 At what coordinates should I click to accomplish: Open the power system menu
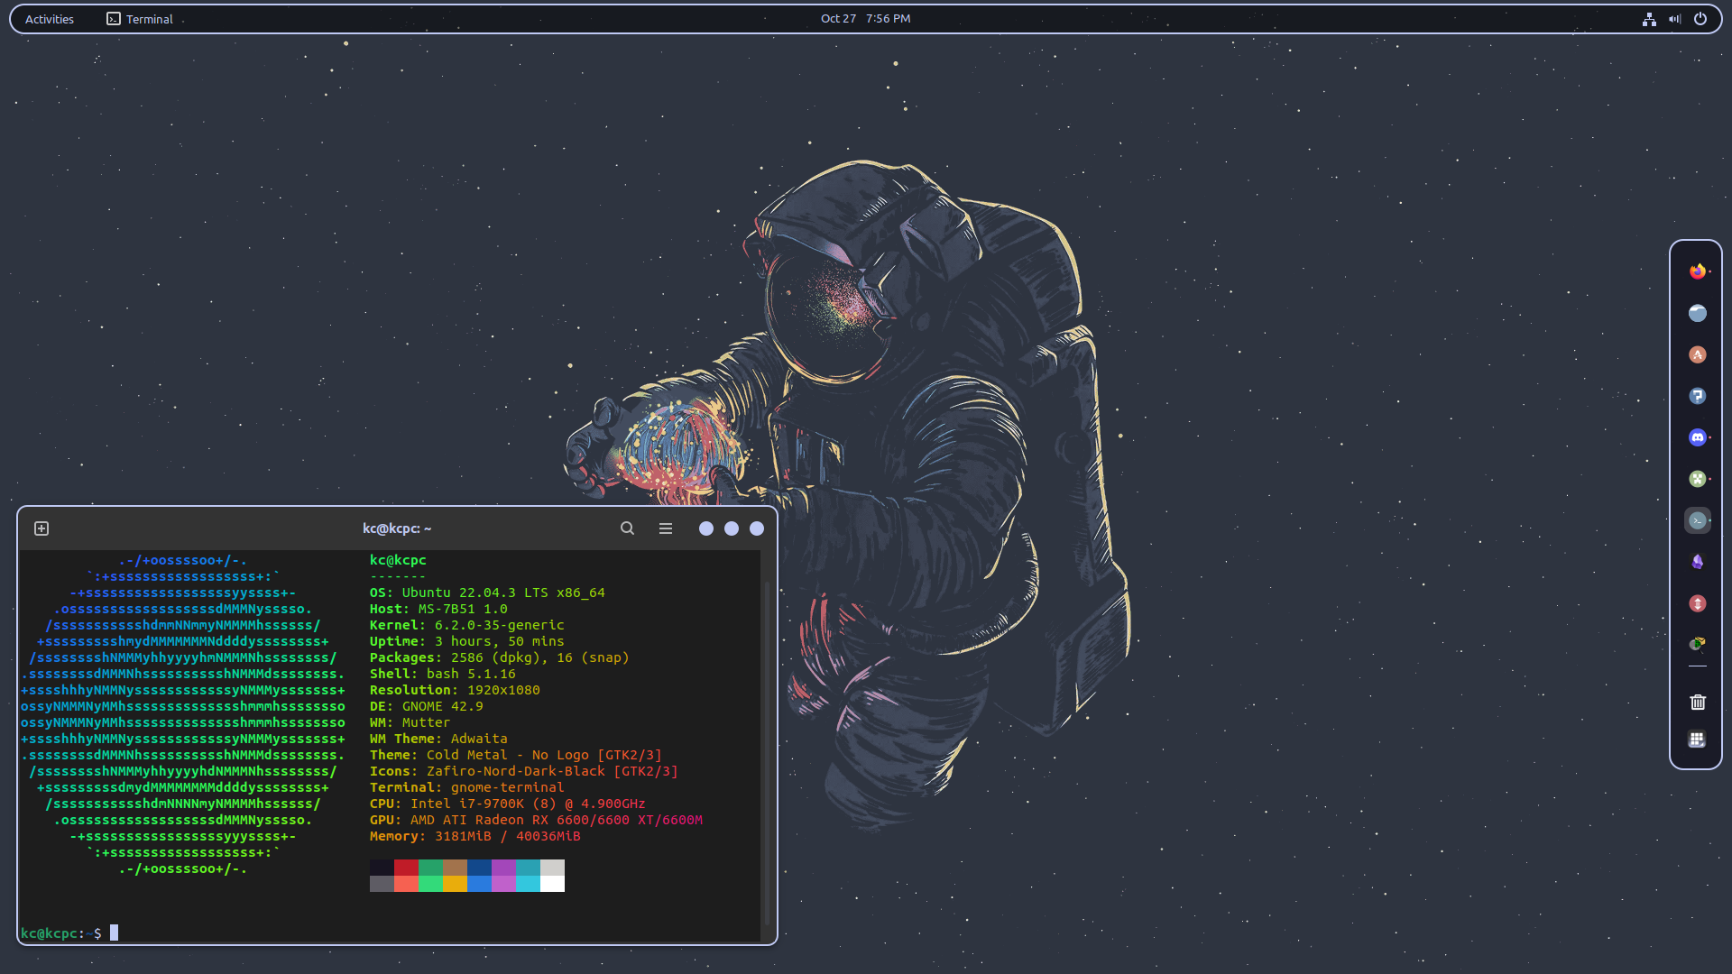click(x=1701, y=19)
